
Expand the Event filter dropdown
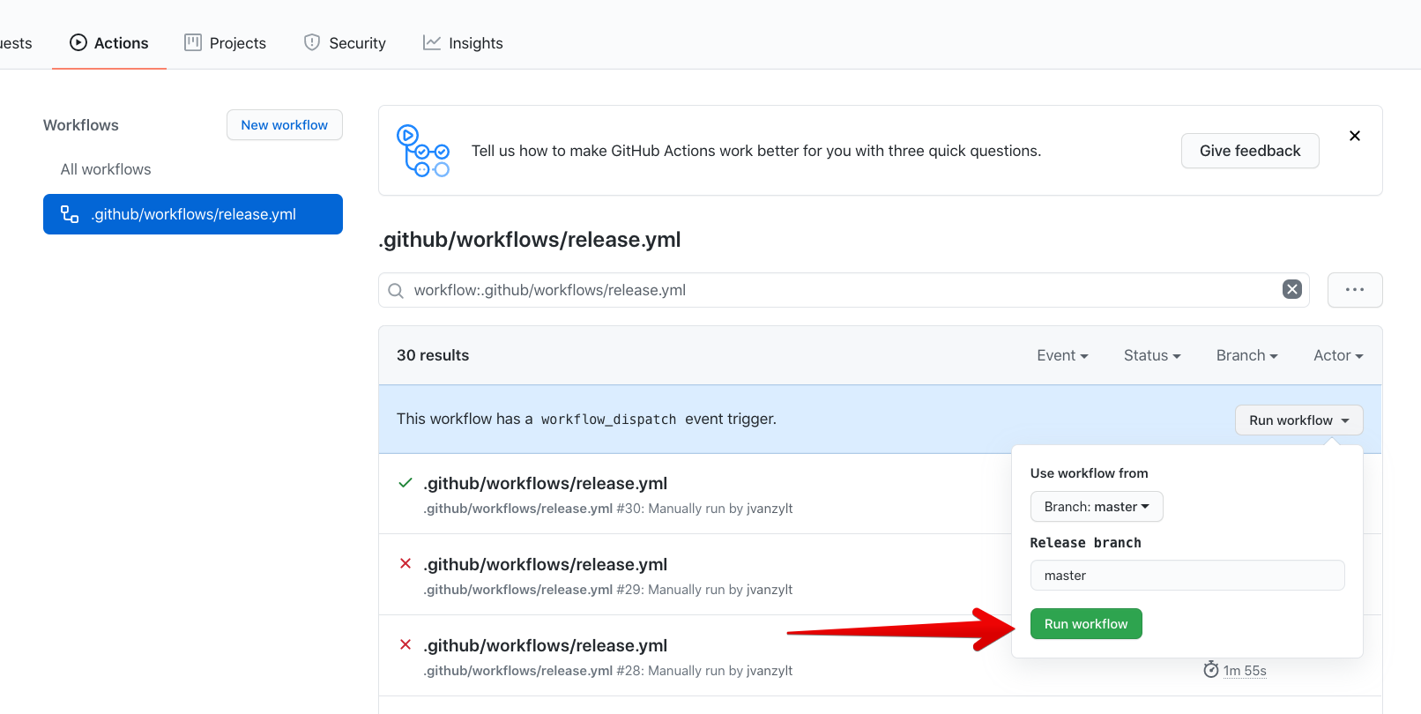pos(1063,355)
